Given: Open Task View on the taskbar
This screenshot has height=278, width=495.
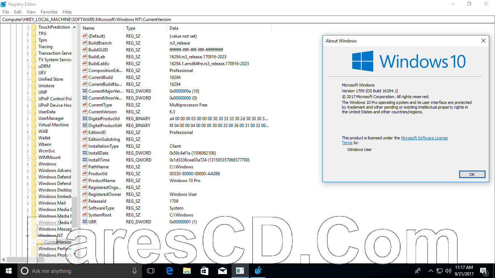Looking at the screenshot, I should 151,271.
